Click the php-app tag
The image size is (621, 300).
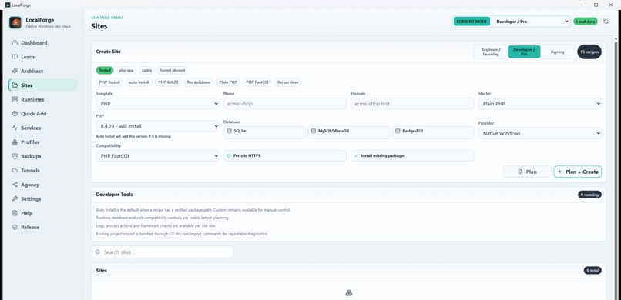tap(126, 70)
